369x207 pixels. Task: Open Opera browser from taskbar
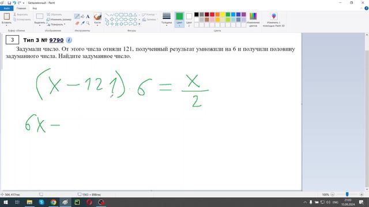click(x=89, y=202)
